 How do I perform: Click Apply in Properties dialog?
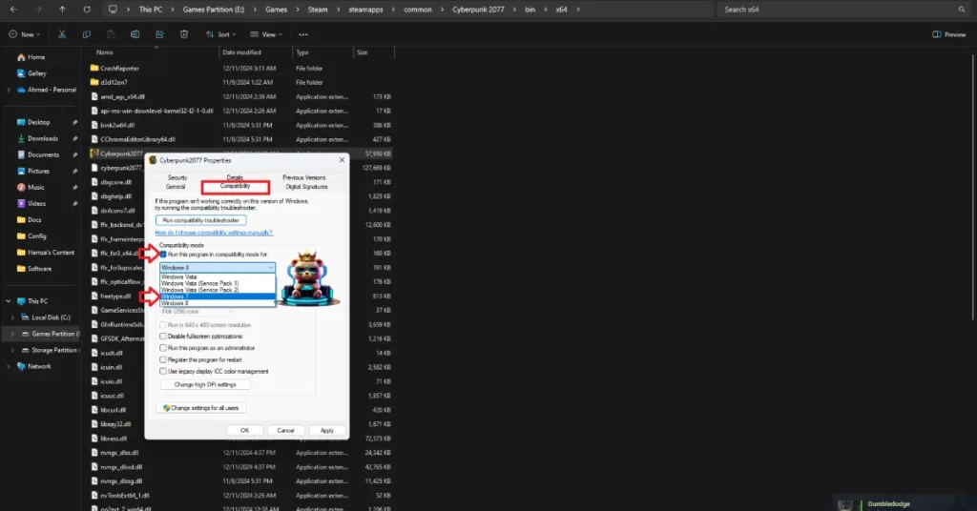tap(327, 431)
